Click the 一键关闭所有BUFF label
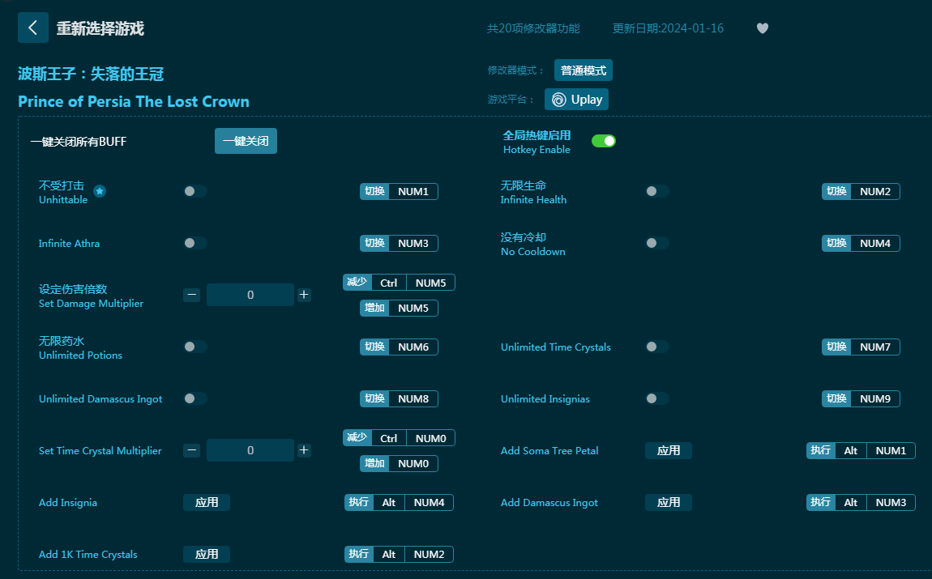This screenshot has width=932, height=579. pyautogui.click(x=79, y=142)
